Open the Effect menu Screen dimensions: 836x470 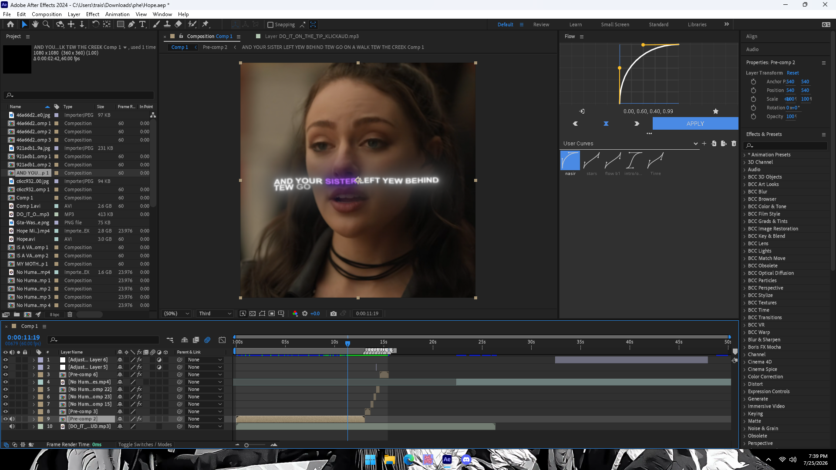point(93,14)
